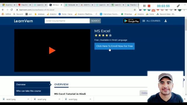Reload the current page
Screen dimensions: 187x105
click(x=12, y=10)
